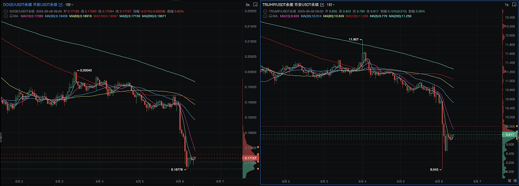Select MA(5):9.779 in TRUMP chart legend
The image size is (519, 186).
pos(378,16)
